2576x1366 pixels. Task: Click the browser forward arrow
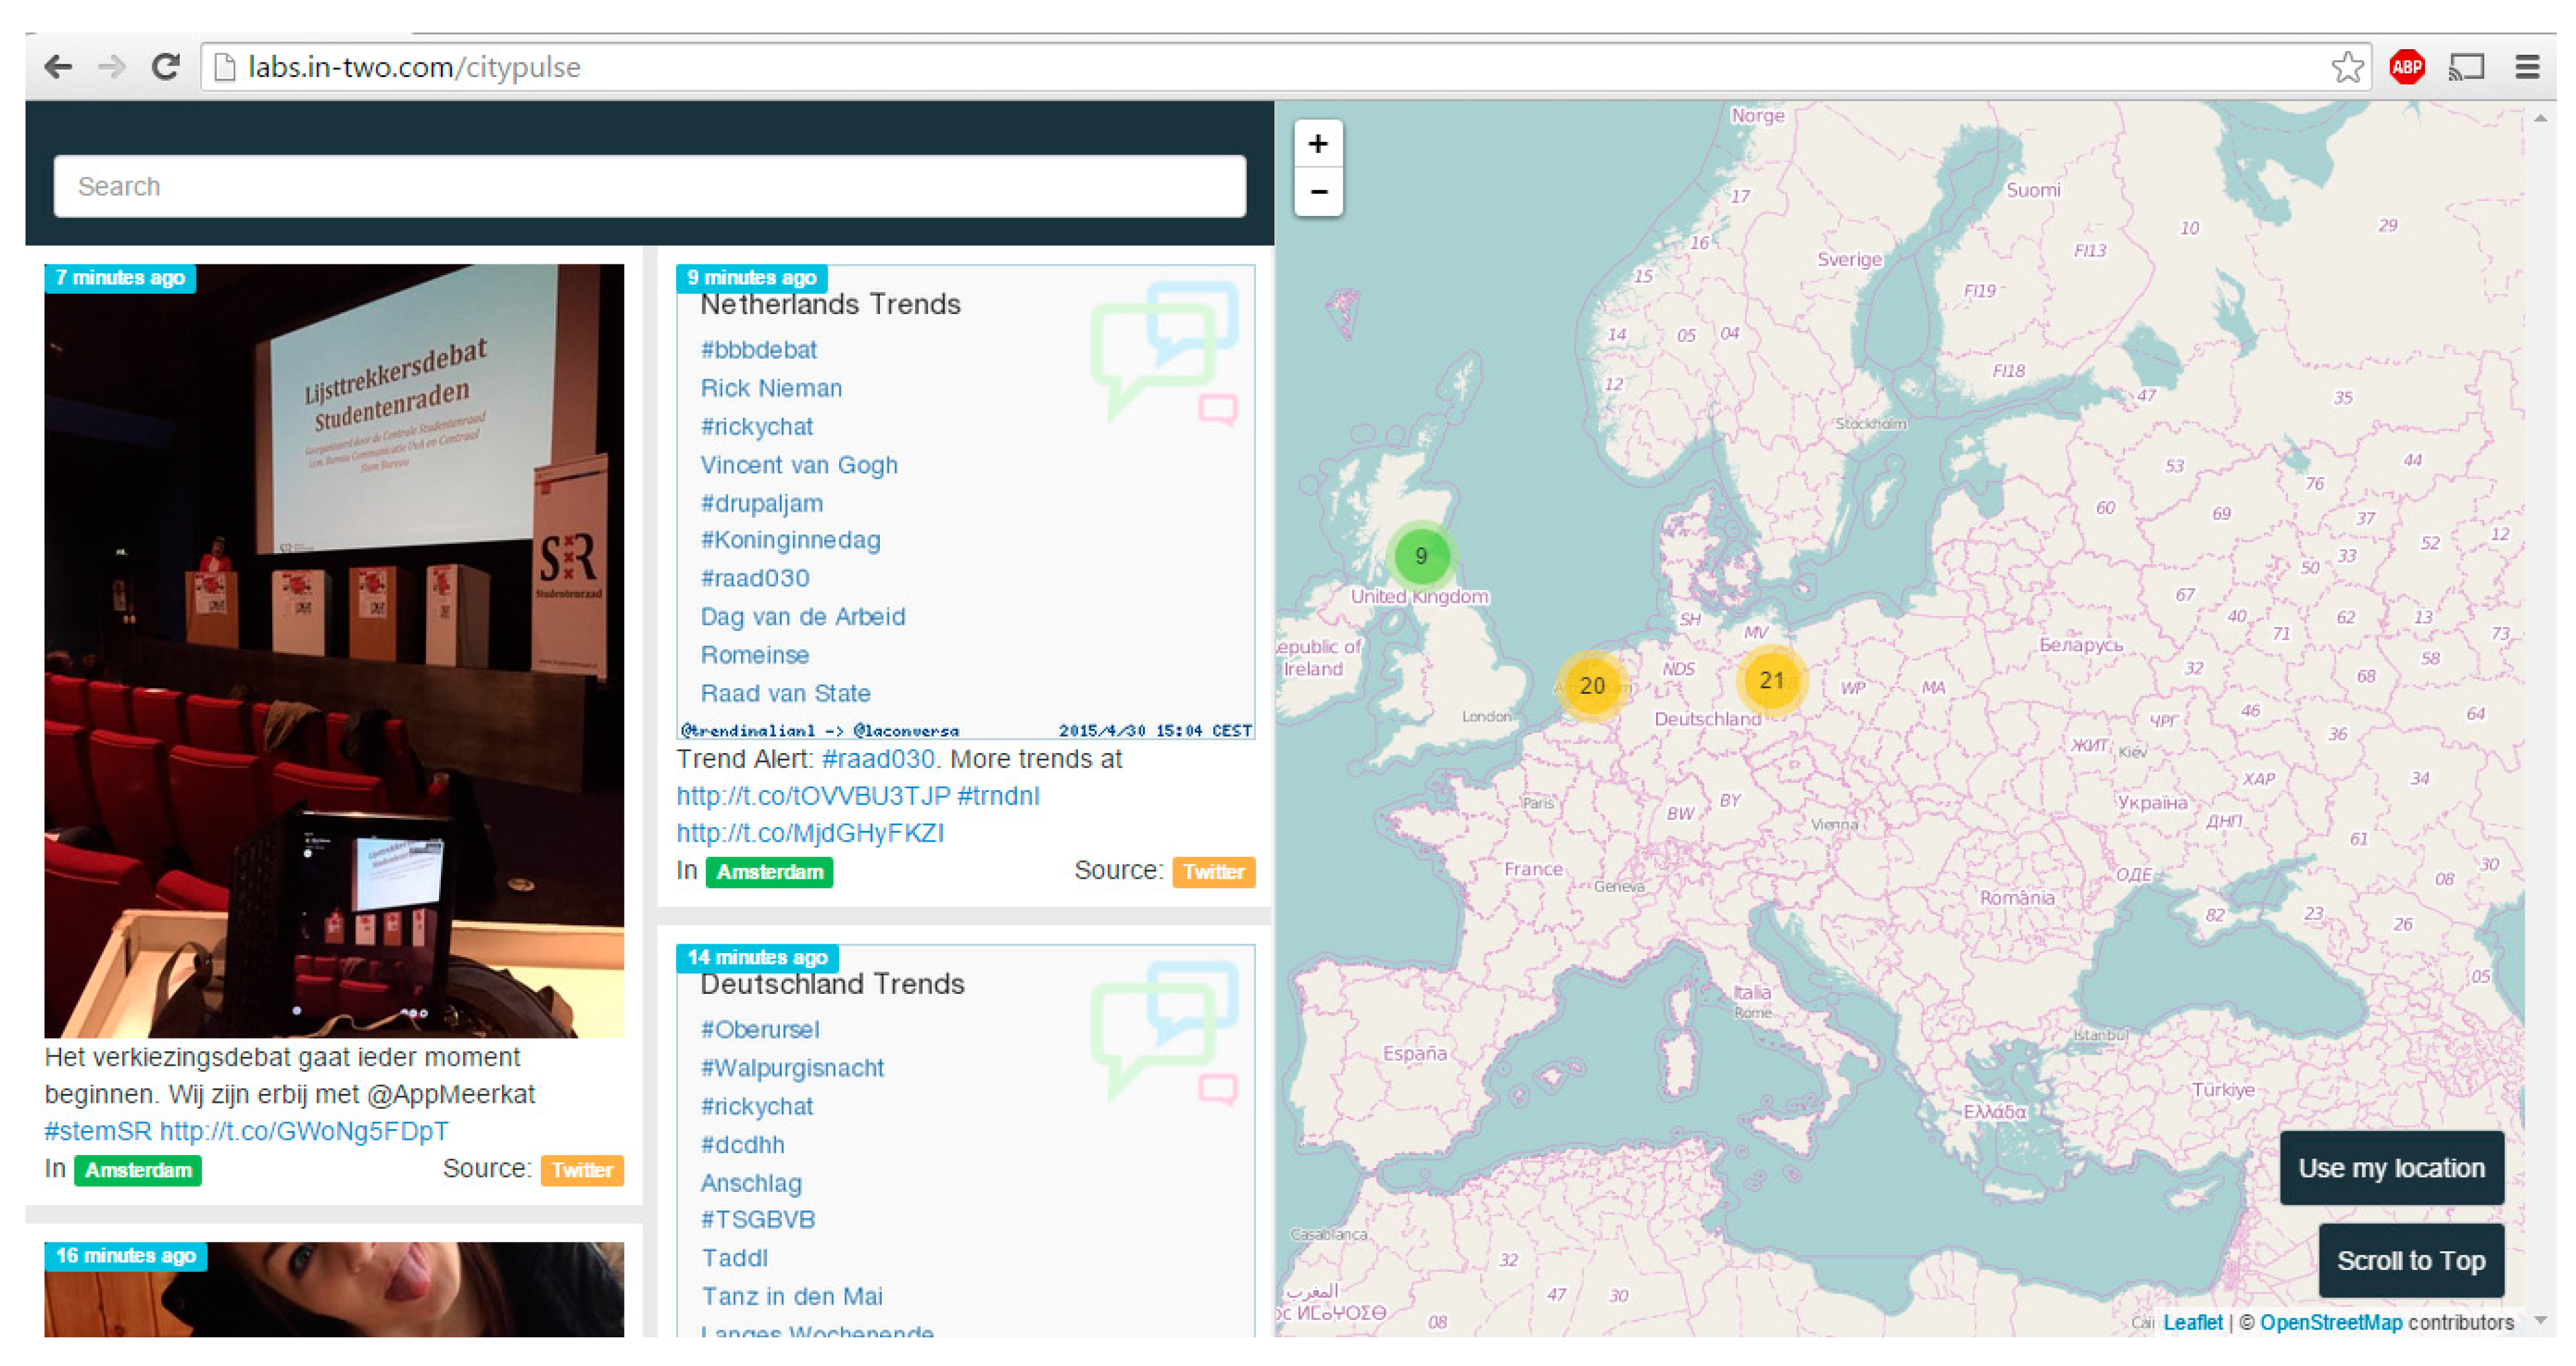tap(112, 67)
